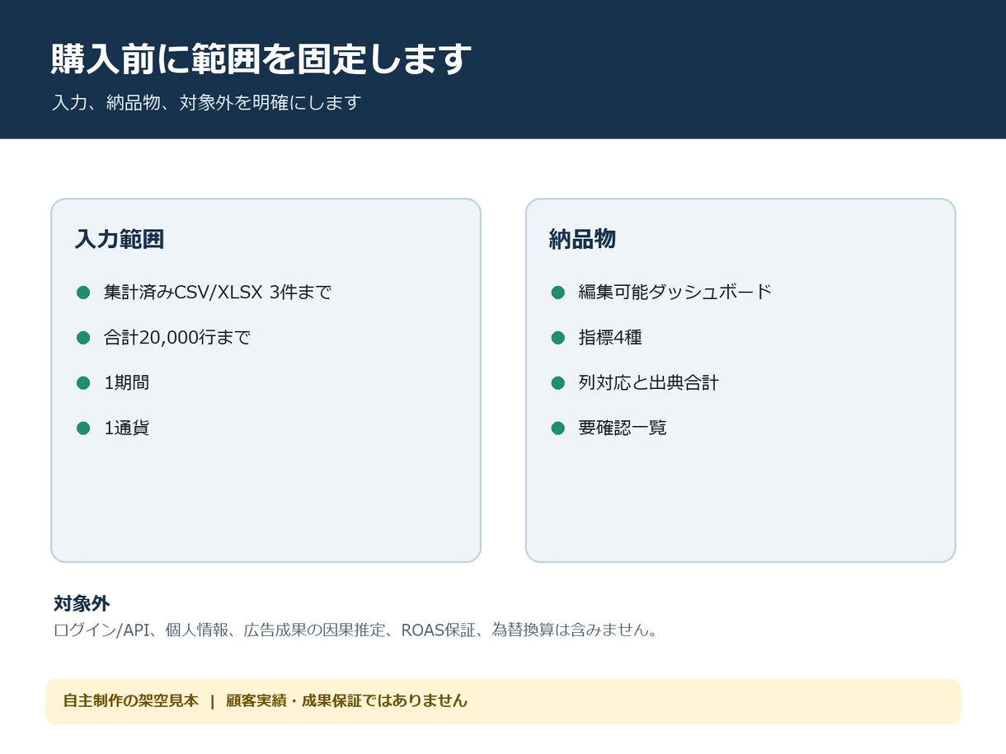
Task: Click the banner text 顧客実績・成果保証ではありません
Action: point(347,701)
